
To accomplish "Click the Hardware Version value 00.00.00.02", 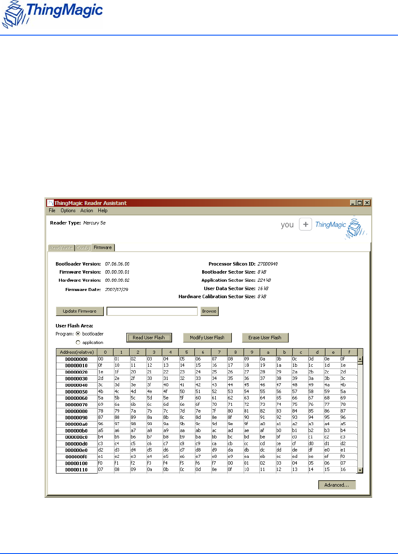I will click(x=117, y=280).
